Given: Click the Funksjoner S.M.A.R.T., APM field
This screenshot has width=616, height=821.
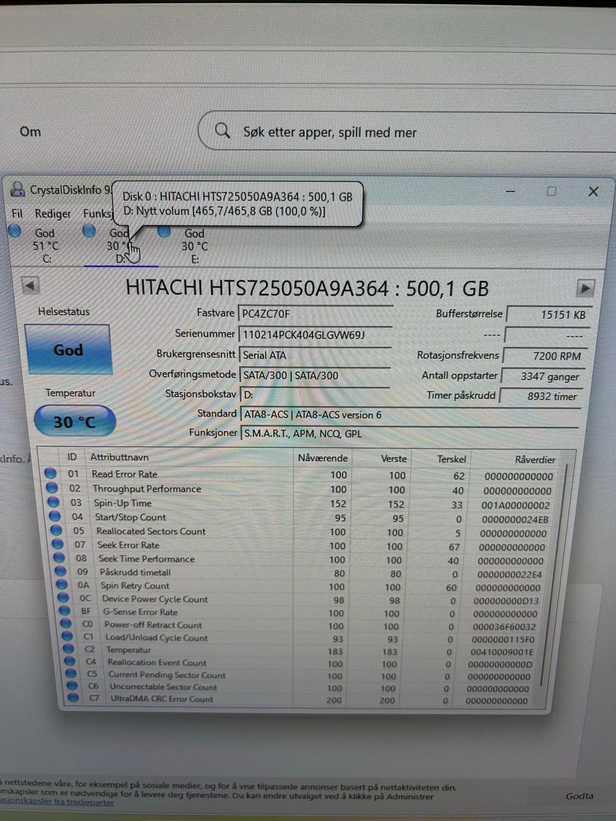Looking at the screenshot, I should (409, 434).
